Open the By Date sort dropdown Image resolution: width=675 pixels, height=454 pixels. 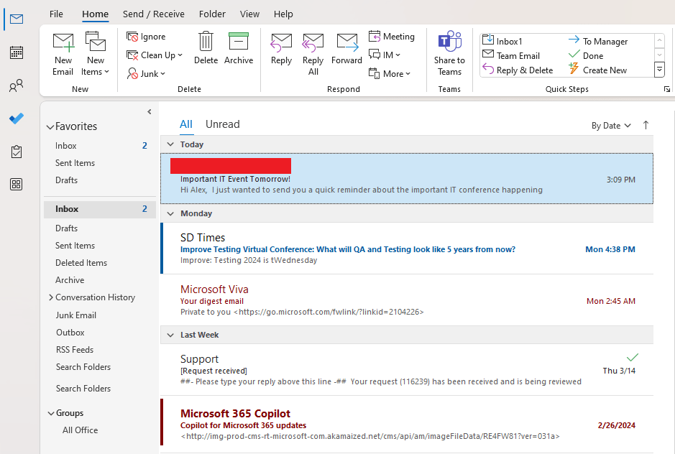pyautogui.click(x=611, y=126)
